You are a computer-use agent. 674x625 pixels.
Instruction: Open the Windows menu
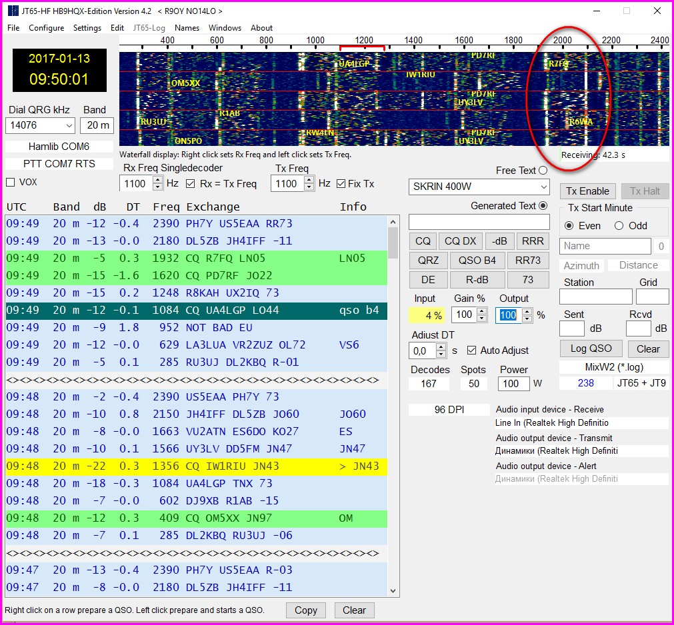click(225, 28)
